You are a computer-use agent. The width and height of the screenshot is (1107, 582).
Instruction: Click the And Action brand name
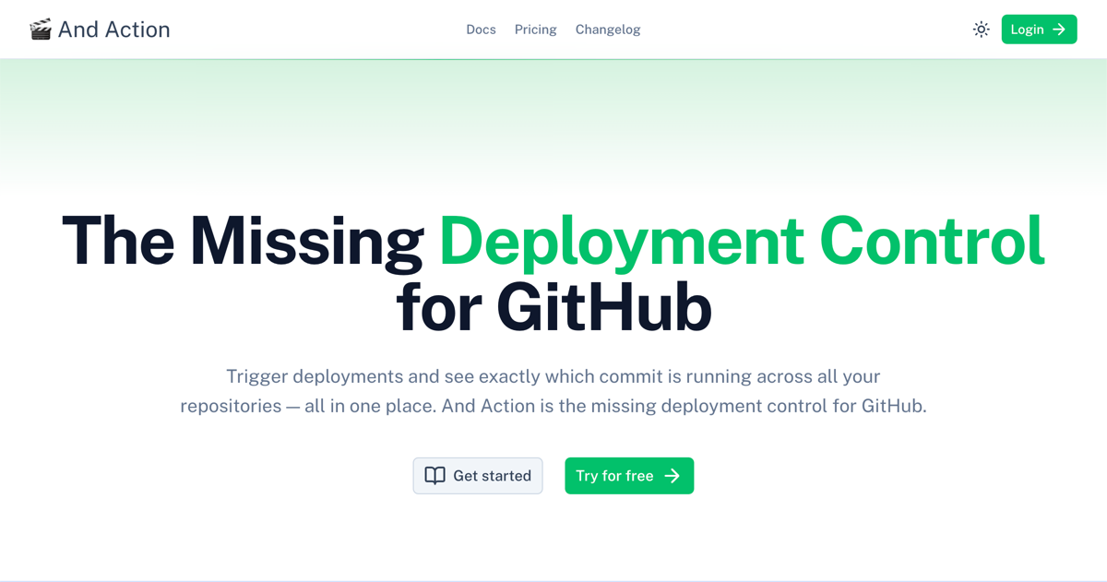[x=114, y=30]
